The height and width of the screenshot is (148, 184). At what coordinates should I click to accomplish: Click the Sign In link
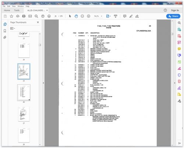[175, 10]
